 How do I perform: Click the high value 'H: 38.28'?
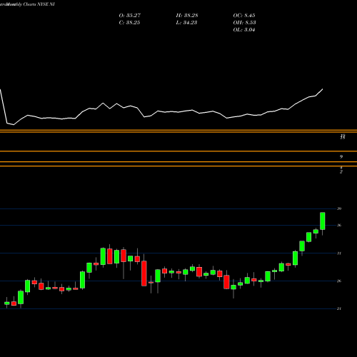click(x=187, y=16)
